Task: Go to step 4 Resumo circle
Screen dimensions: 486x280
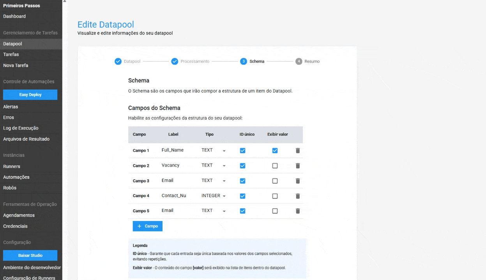Action: tap(299, 61)
